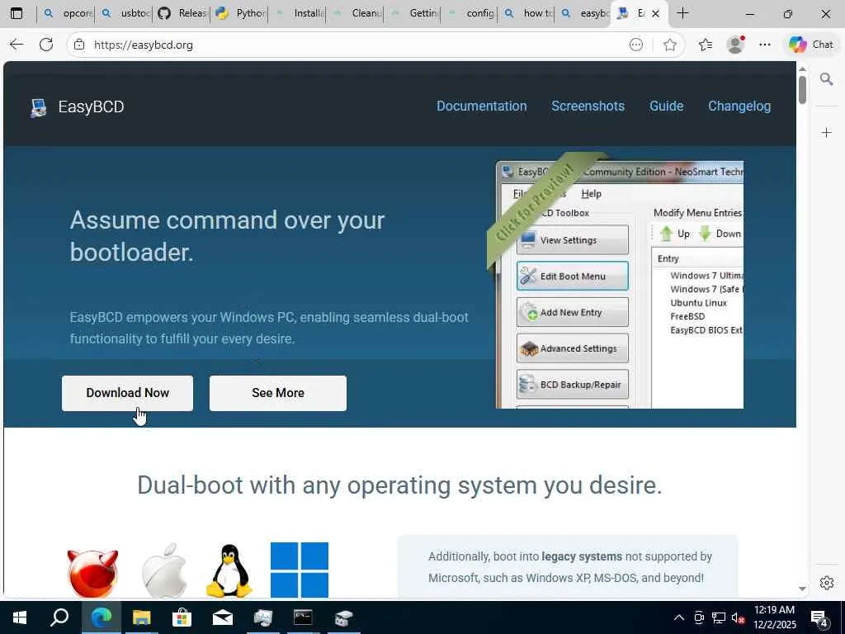
Task: Open the Screenshots nav link
Action: pyautogui.click(x=588, y=106)
